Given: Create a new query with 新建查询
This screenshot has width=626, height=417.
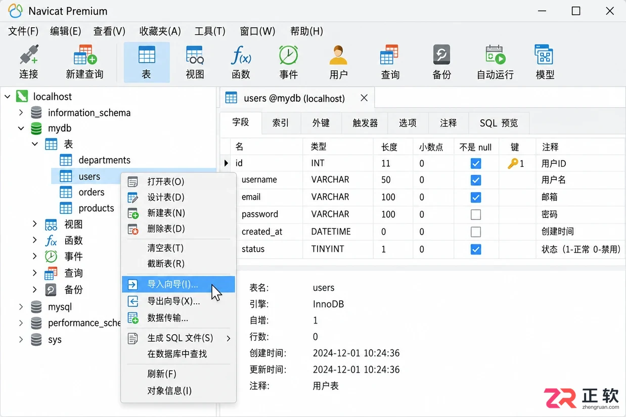Looking at the screenshot, I should (x=84, y=62).
